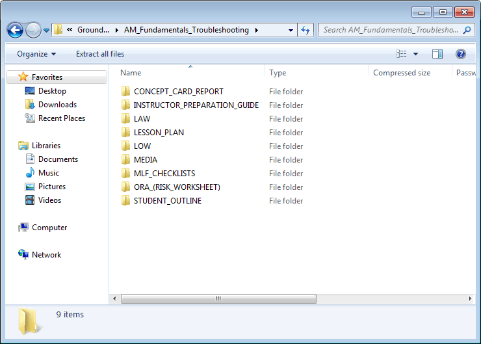Click the AM_Fundamentals_Troubleshooting breadcrumb segment
Screen dimensions: 481x344
pos(187,30)
